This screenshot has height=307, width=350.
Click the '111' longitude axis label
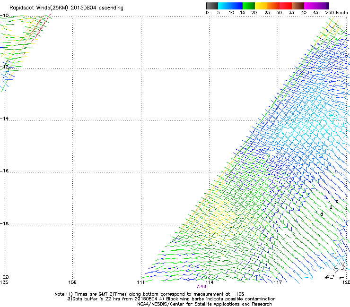(x=140, y=282)
